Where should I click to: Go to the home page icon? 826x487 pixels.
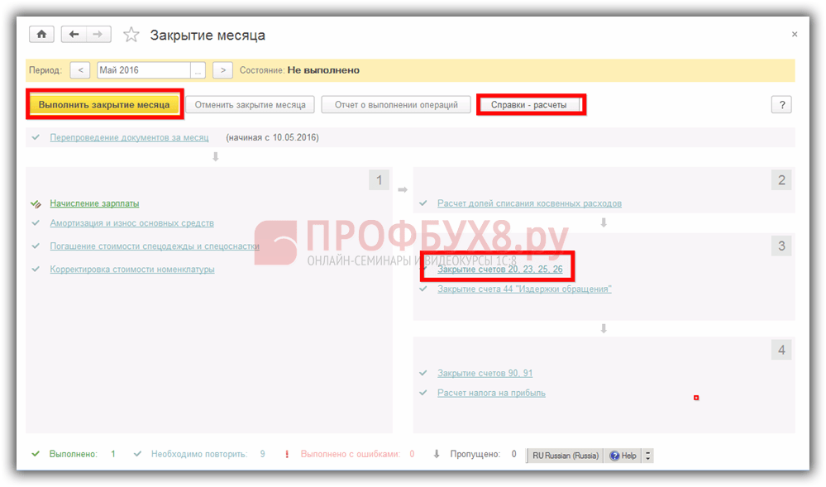tap(41, 35)
